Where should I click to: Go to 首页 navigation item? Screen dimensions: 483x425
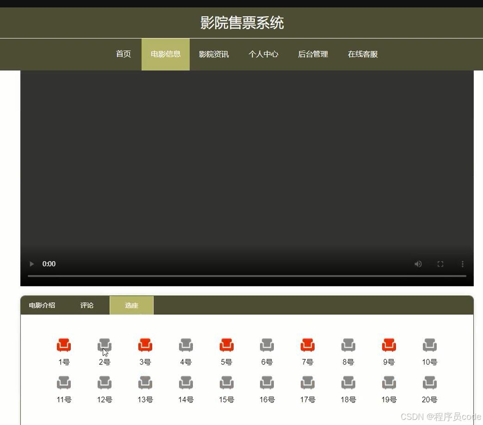click(x=123, y=54)
